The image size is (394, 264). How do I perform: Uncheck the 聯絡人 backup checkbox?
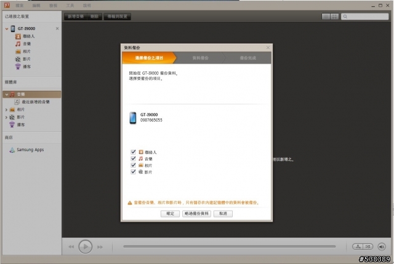[x=133, y=152]
